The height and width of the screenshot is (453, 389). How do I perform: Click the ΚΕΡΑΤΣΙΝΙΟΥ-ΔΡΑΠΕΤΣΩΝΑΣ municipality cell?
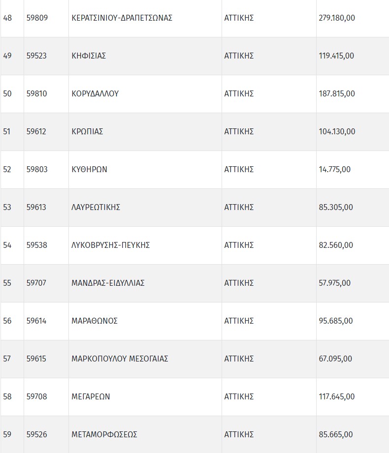click(122, 18)
